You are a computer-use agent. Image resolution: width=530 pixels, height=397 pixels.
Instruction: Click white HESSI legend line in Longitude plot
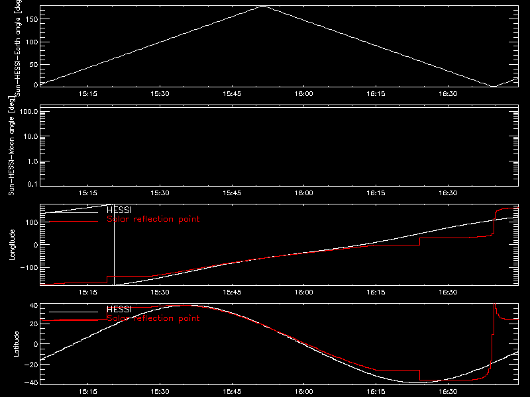tap(74, 212)
